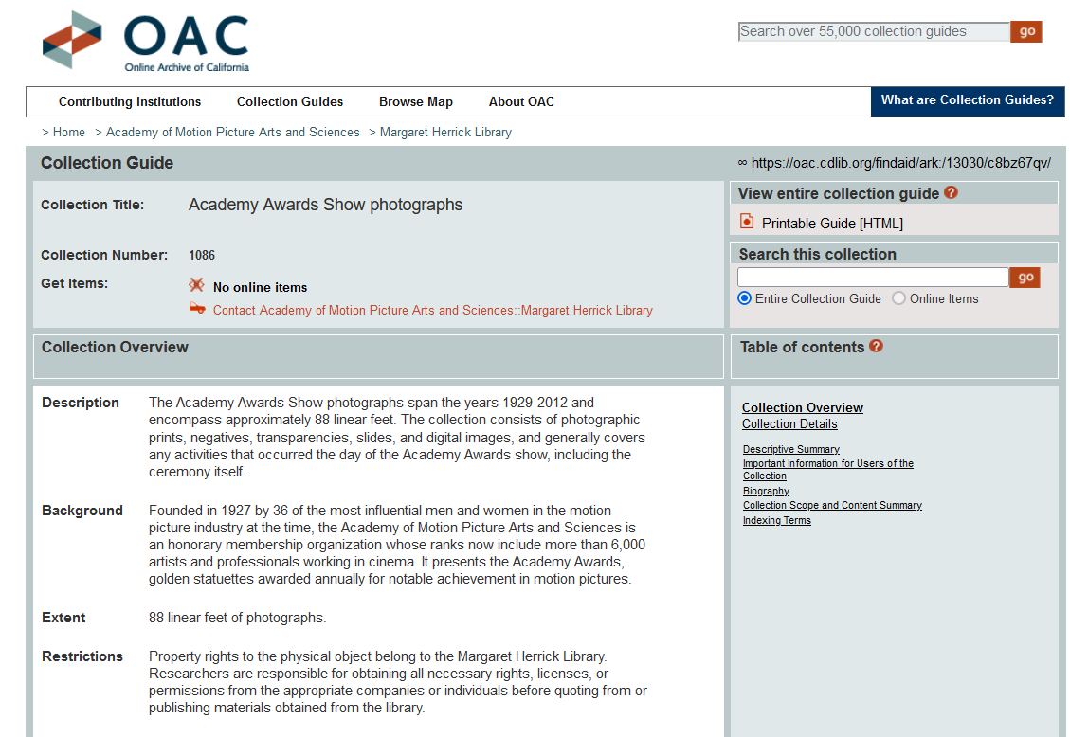This screenshot has height=737, width=1070.
Task: Click go button in Search this collection
Action: click(1025, 278)
